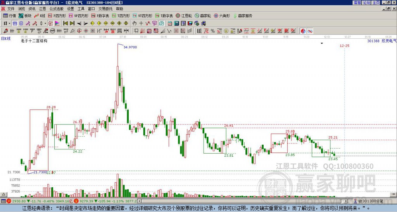Open the 六角形 hexagon tool
This screenshot has width=397, height=212.
coord(222,15)
